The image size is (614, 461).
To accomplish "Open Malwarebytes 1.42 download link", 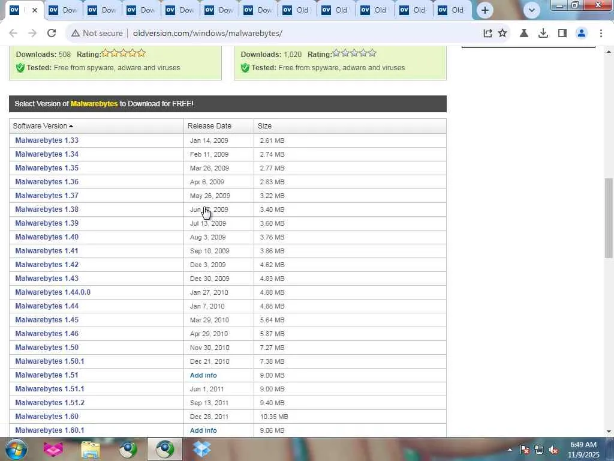I will (47, 265).
